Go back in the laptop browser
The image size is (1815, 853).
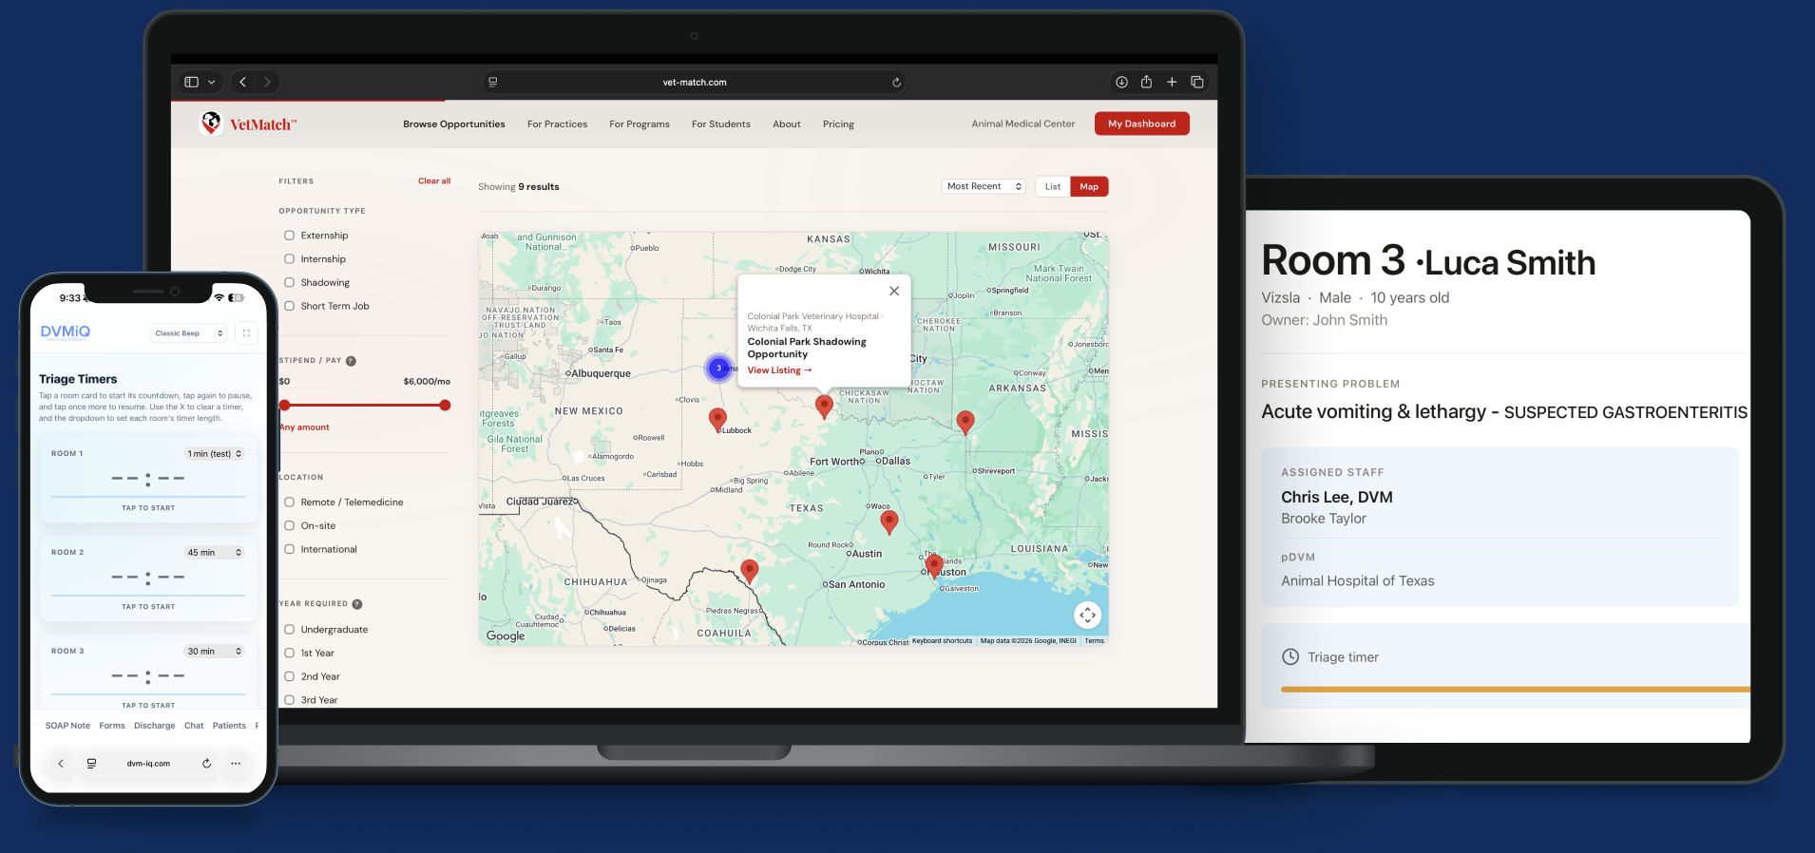tap(243, 82)
